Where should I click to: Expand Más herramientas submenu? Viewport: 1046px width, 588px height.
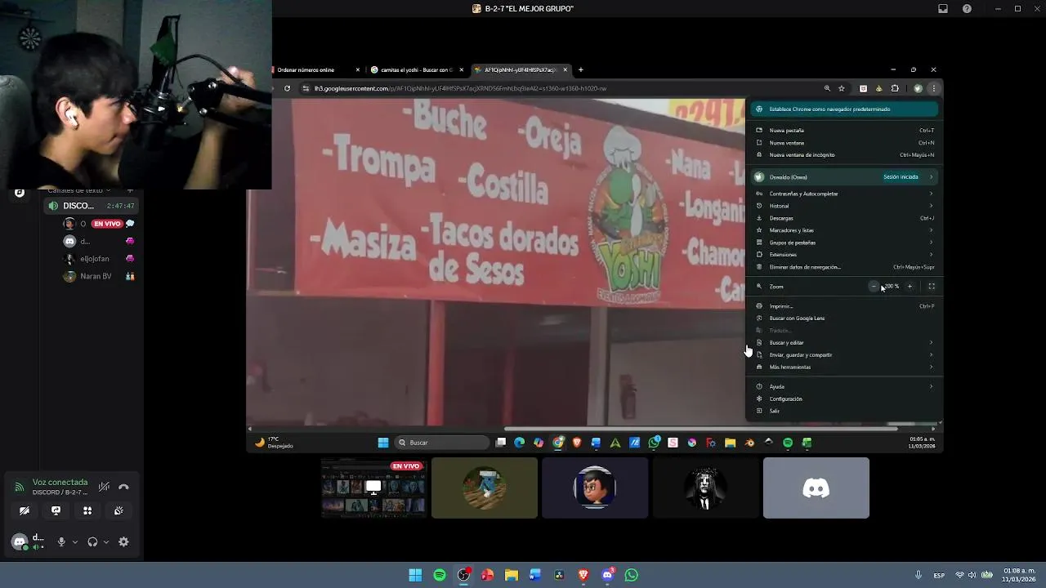pos(845,367)
